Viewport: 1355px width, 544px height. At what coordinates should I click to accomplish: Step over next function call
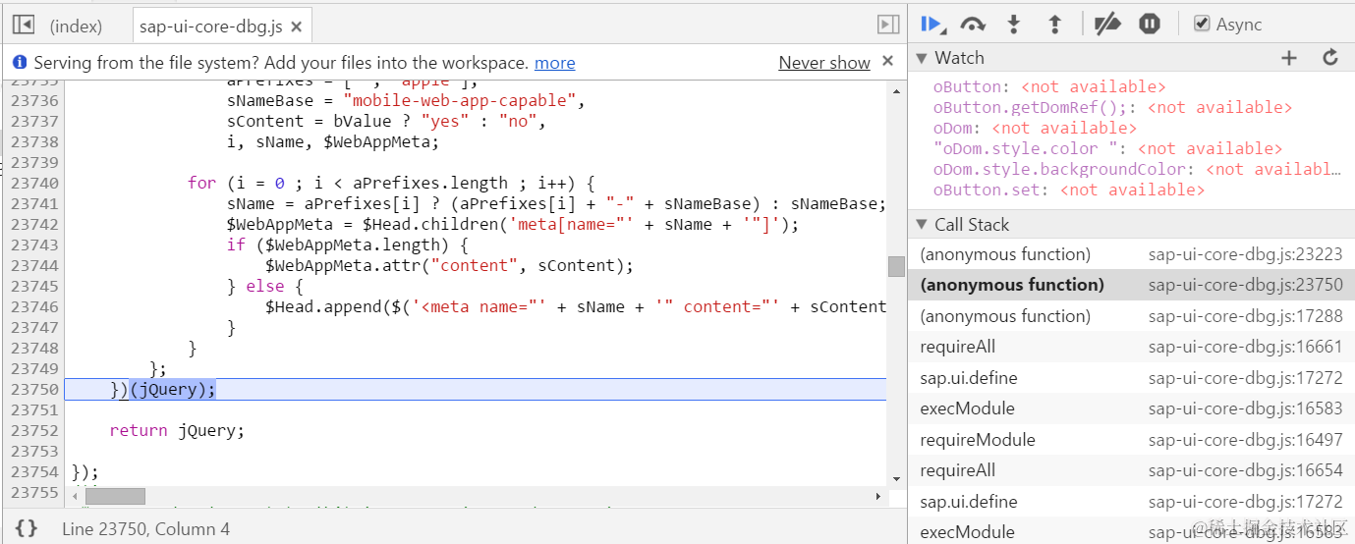[x=973, y=25]
